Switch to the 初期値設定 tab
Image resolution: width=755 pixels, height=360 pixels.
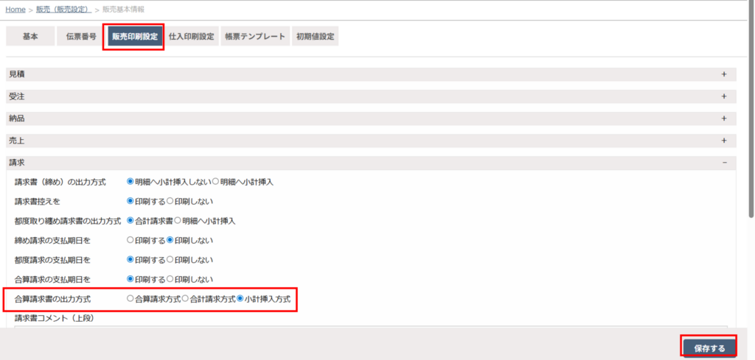315,37
